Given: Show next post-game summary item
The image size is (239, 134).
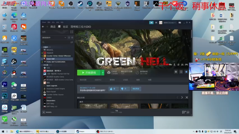Looking at the screenshot, I should tap(182, 97).
